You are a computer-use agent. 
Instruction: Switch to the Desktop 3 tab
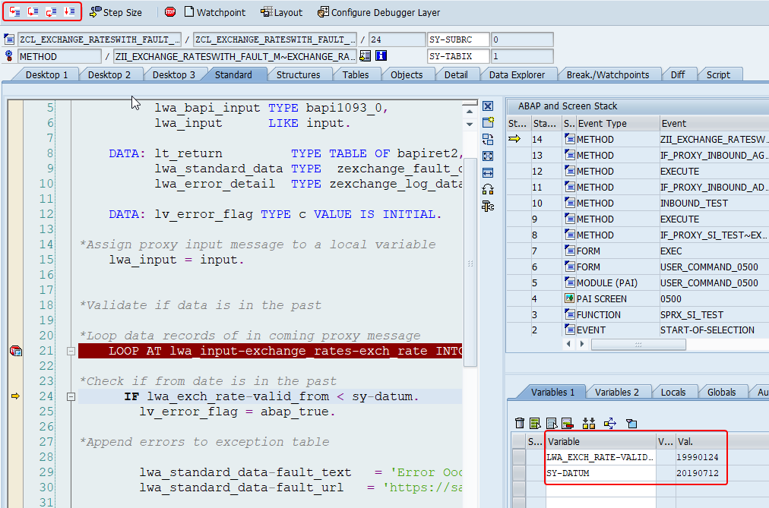173,74
